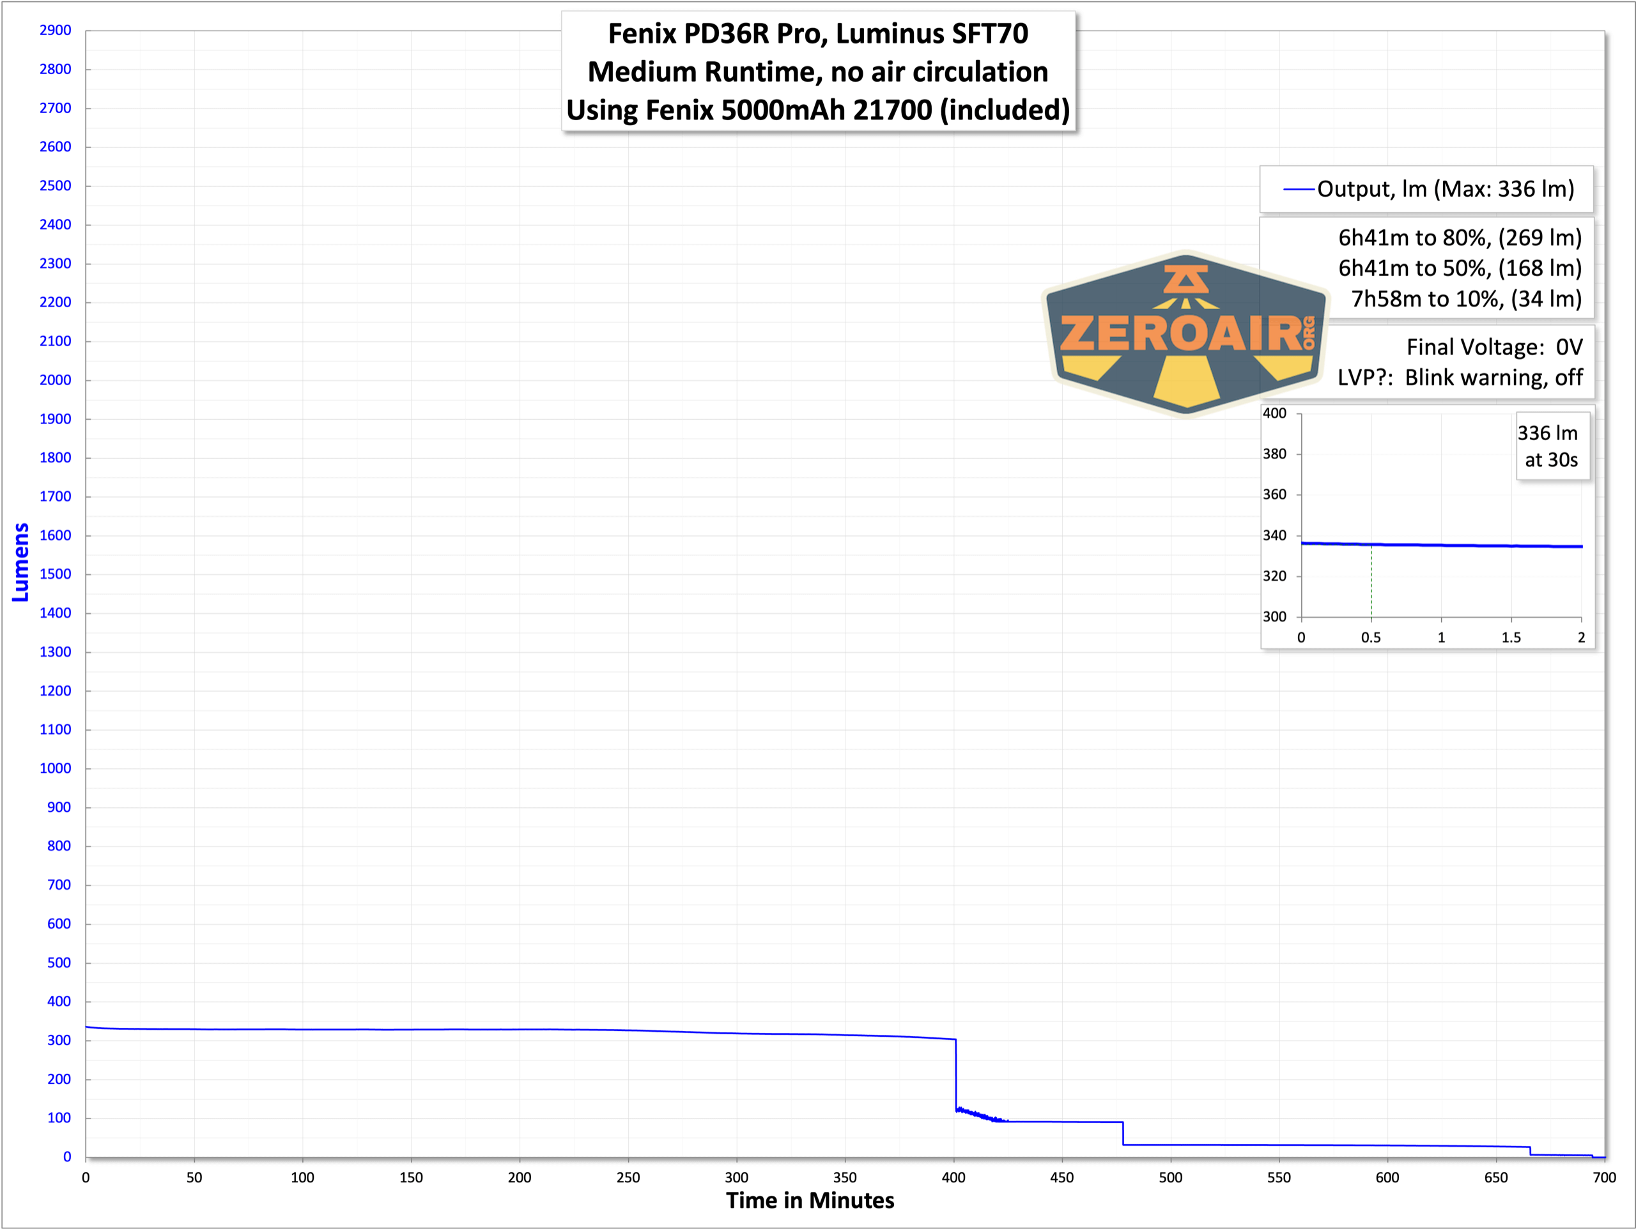
Task: Click the inset chart's 1.5 x-axis label
Action: (x=1511, y=637)
